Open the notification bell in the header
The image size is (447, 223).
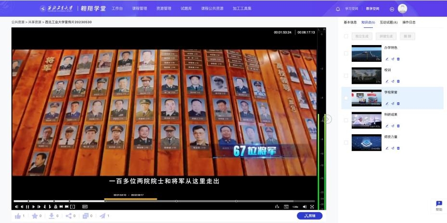pos(338,9)
